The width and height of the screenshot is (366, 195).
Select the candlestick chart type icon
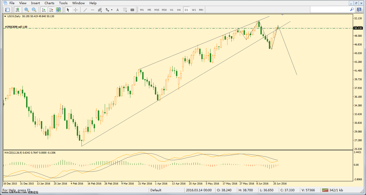point(17,10)
